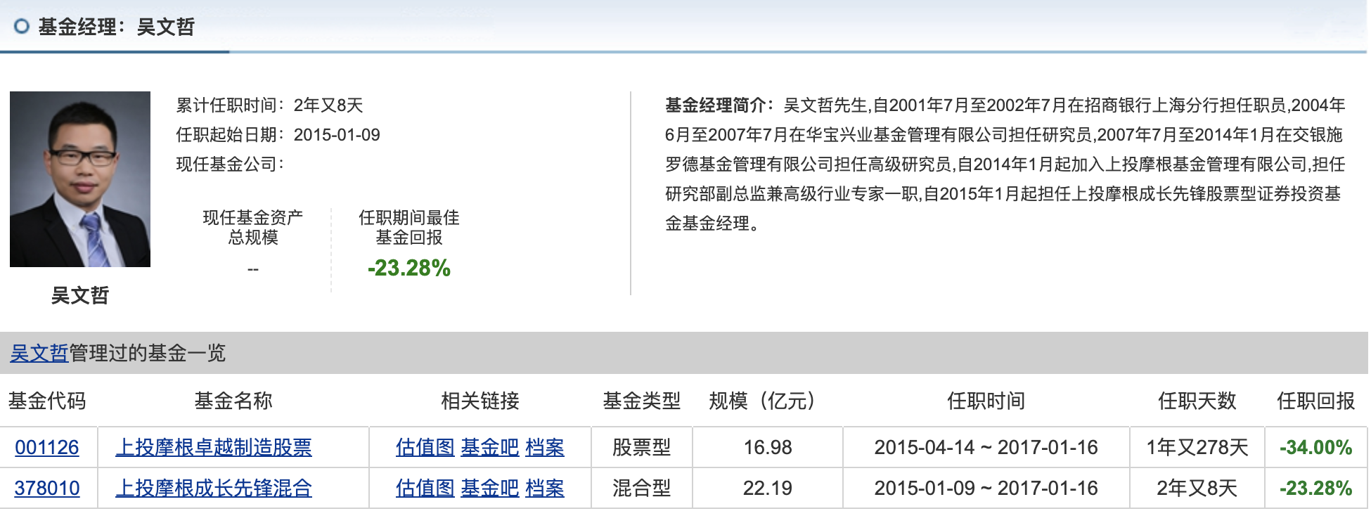This screenshot has width=1371, height=523.
Task: Click 吴文哲 link in funds list heading
Action: 39,353
